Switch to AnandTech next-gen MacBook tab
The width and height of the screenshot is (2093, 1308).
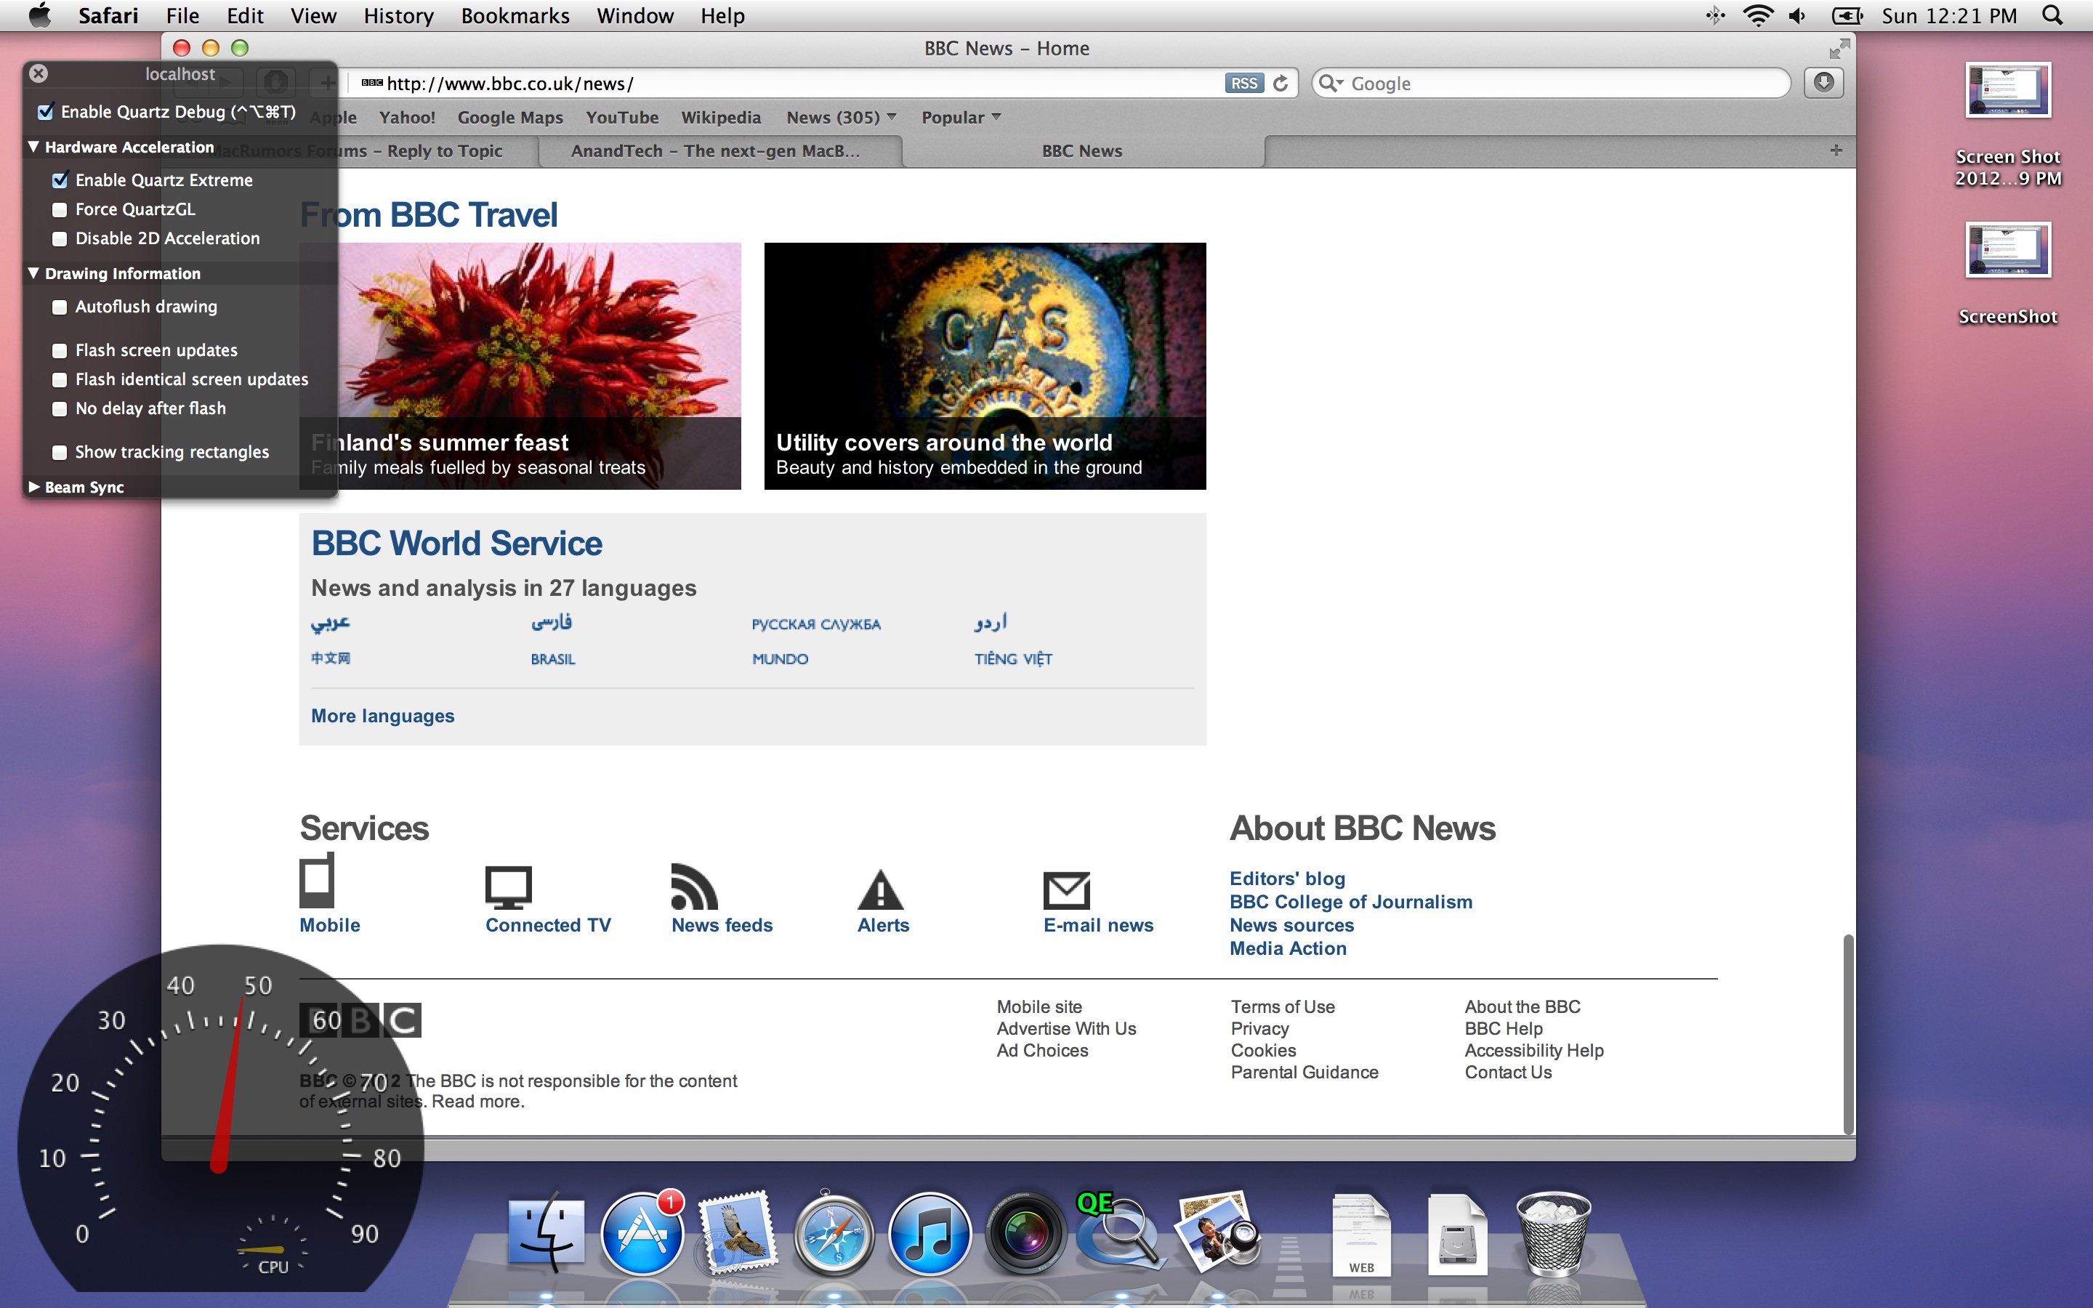(x=719, y=150)
